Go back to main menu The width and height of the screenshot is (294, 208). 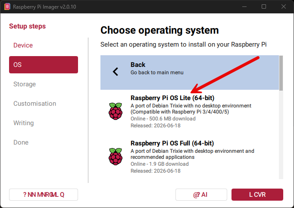coord(190,72)
